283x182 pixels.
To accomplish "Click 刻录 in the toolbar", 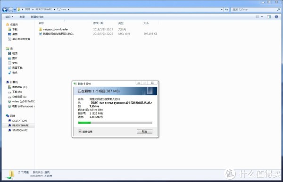I will 22,17.
